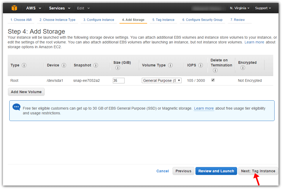282x189 pixels.
Task: Open info icon next to Type header
Action: (24, 65)
